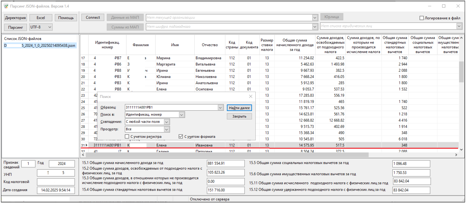Uncheck С учетом формата checkbox
This screenshot has height=203, width=466.
[x=180, y=137]
